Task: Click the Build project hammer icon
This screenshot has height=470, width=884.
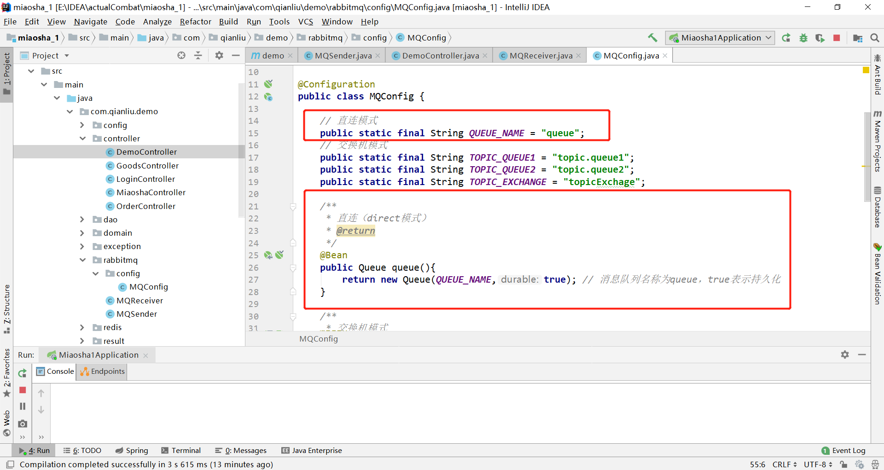Action: tap(652, 38)
